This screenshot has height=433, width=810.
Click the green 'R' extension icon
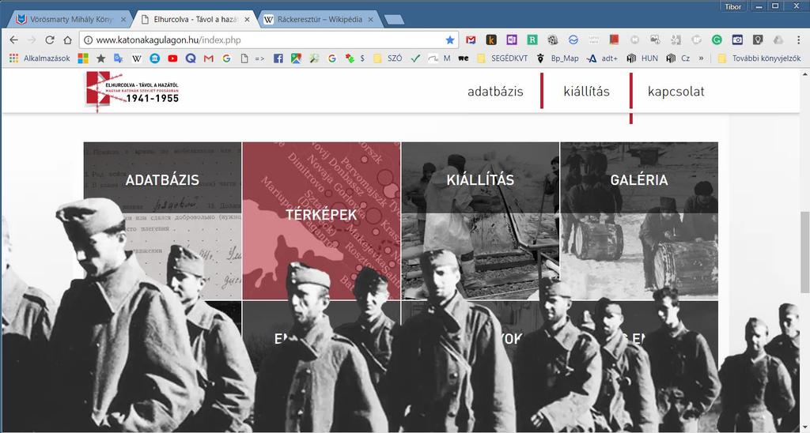coord(532,40)
